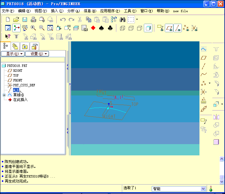The height and width of the screenshot is (194, 225).
Task: Open the 视图 menu
Action: [x=41, y=11]
